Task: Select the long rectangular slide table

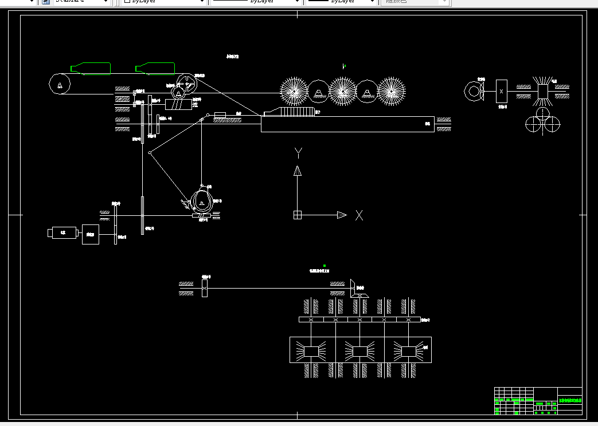Action: (347, 124)
